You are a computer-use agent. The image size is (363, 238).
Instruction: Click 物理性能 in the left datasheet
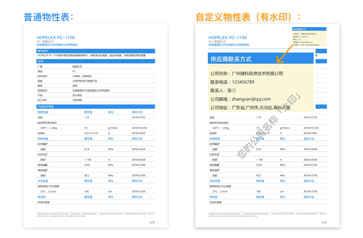click(x=43, y=112)
